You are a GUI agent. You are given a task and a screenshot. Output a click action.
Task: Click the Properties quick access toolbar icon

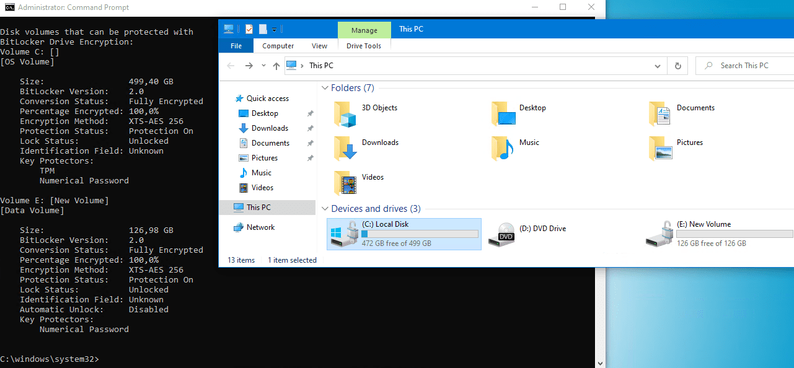249,29
